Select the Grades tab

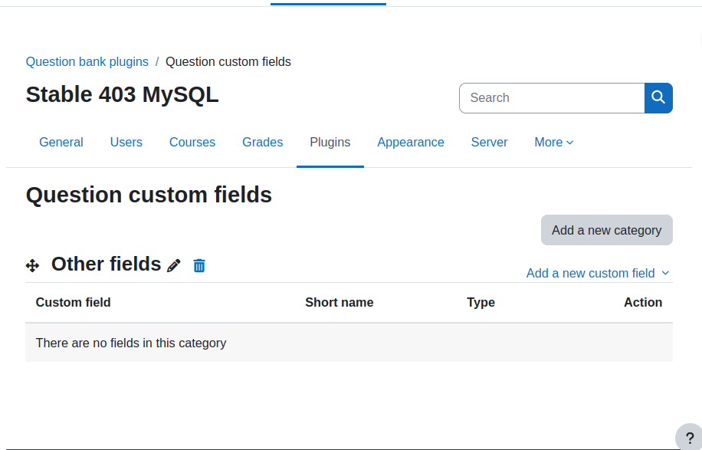[262, 143]
